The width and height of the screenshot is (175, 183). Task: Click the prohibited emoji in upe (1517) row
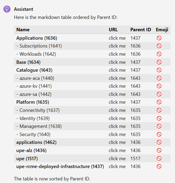coord(159,159)
